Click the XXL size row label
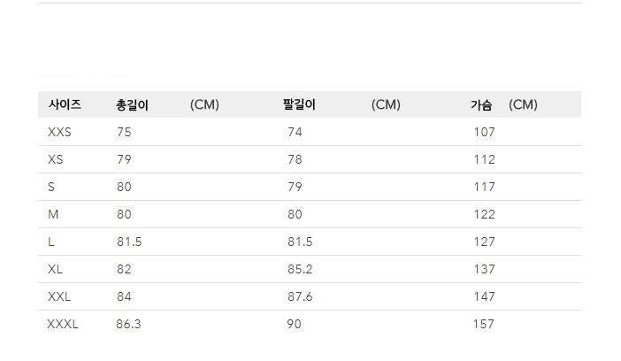 pyautogui.click(x=59, y=296)
